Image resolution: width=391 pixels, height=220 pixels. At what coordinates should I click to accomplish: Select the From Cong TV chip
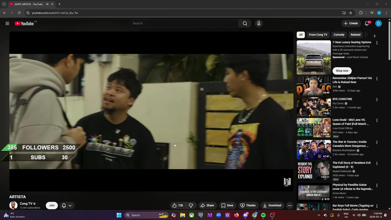click(x=318, y=35)
